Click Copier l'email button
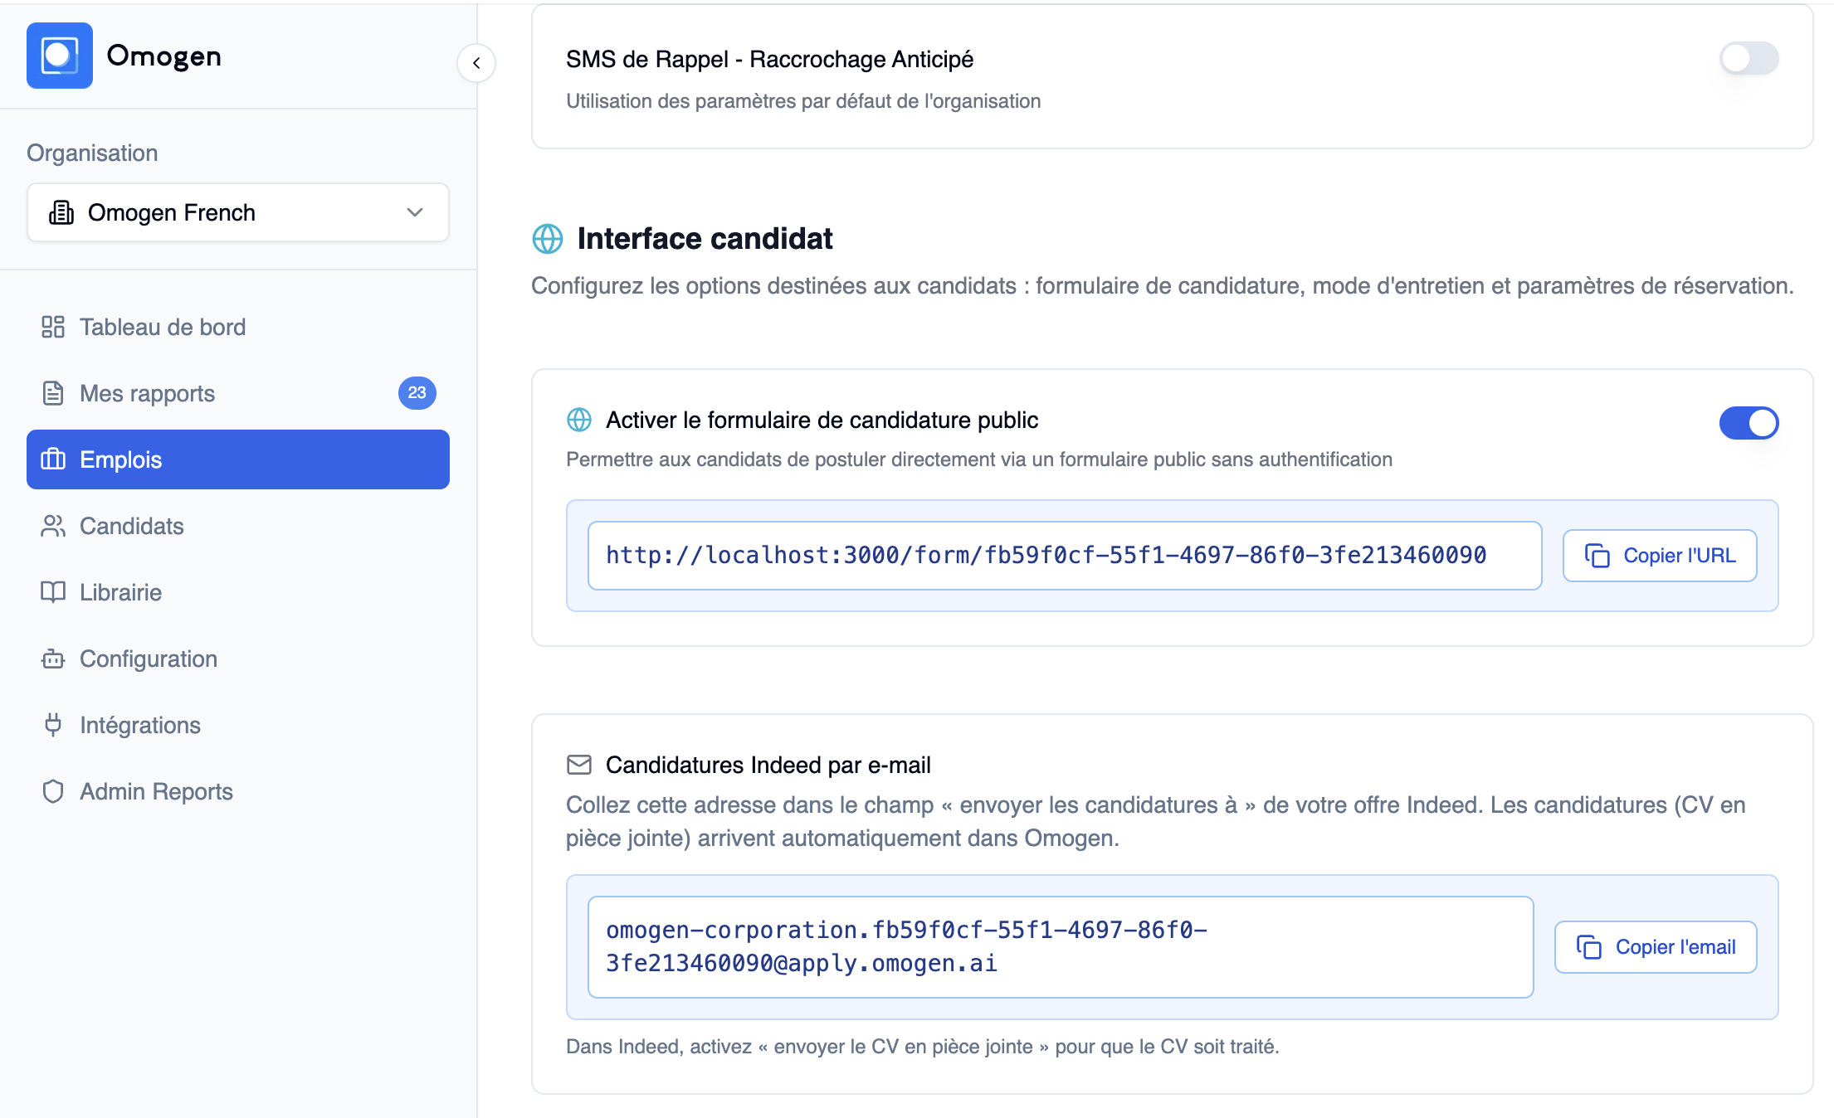Viewport: 1834px width, 1118px height. tap(1656, 947)
